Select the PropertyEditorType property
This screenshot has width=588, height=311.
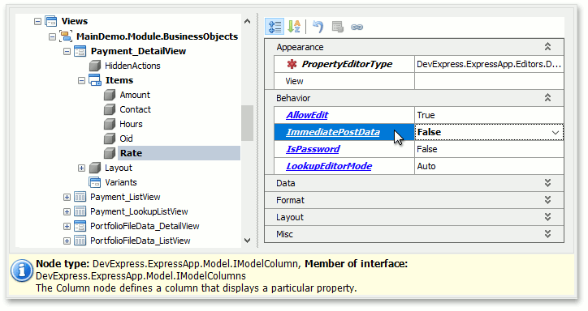pyautogui.click(x=347, y=64)
